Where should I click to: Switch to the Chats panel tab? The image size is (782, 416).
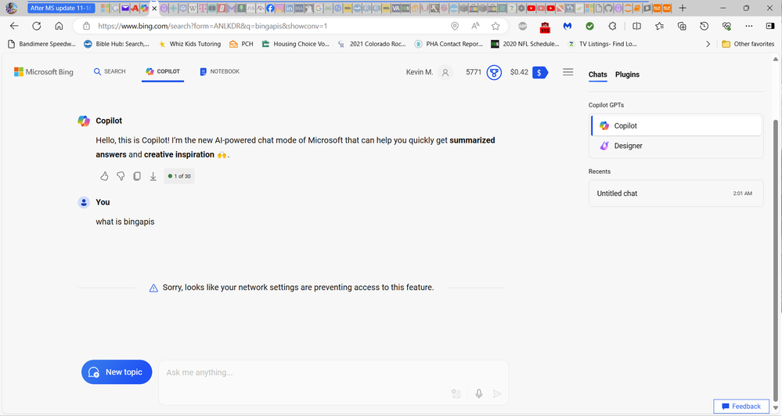click(597, 74)
